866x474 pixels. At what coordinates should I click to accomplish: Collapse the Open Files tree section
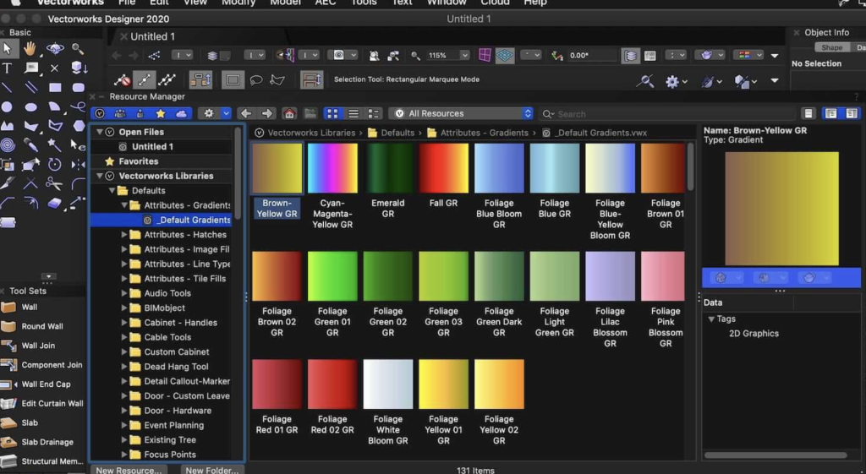pos(100,132)
